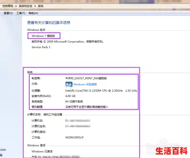
Task: Click the 控制面板 breadcrumb segment
Action: 8,6
